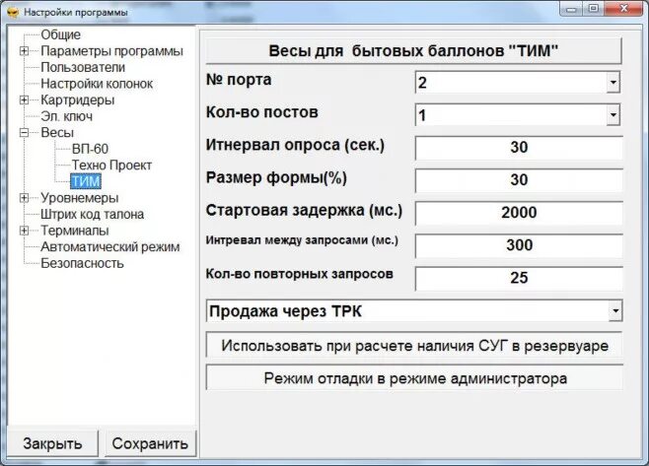
Task: Click the Настройки программы window title
Action: (76, 13)
